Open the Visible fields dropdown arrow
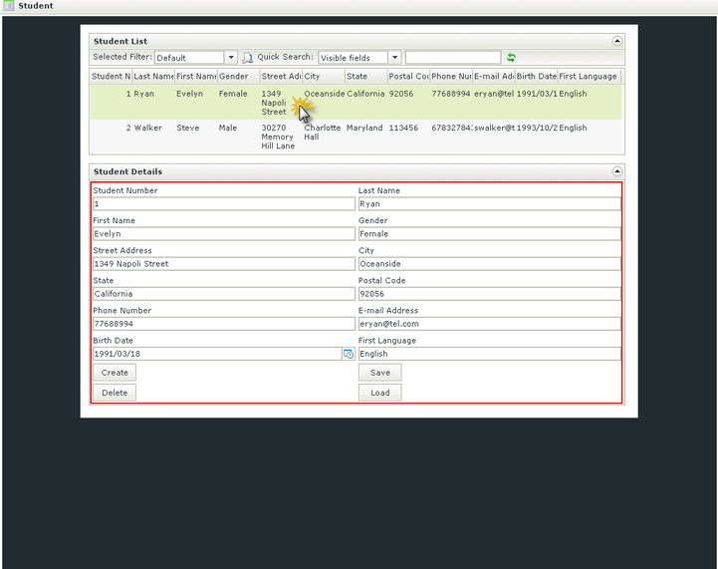 point(394,57)
